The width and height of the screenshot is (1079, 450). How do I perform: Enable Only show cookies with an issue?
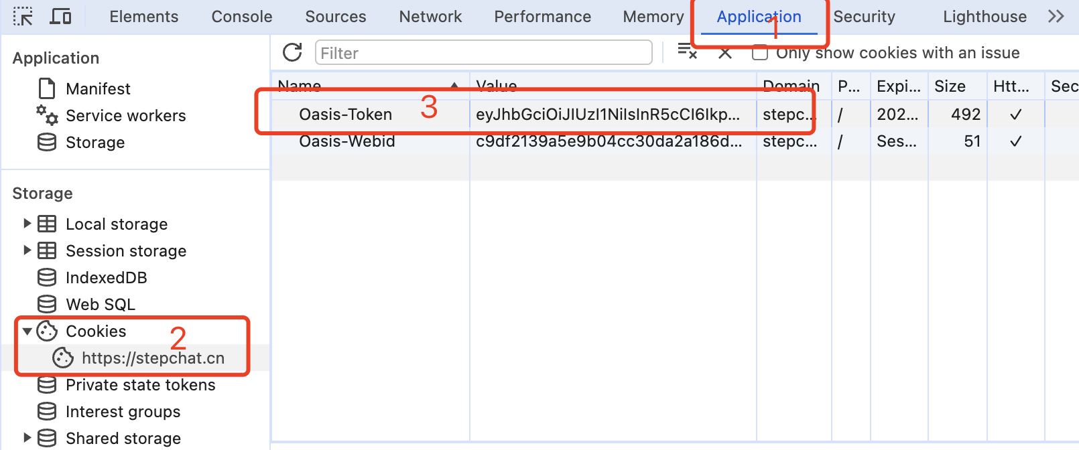coord(760,53)
